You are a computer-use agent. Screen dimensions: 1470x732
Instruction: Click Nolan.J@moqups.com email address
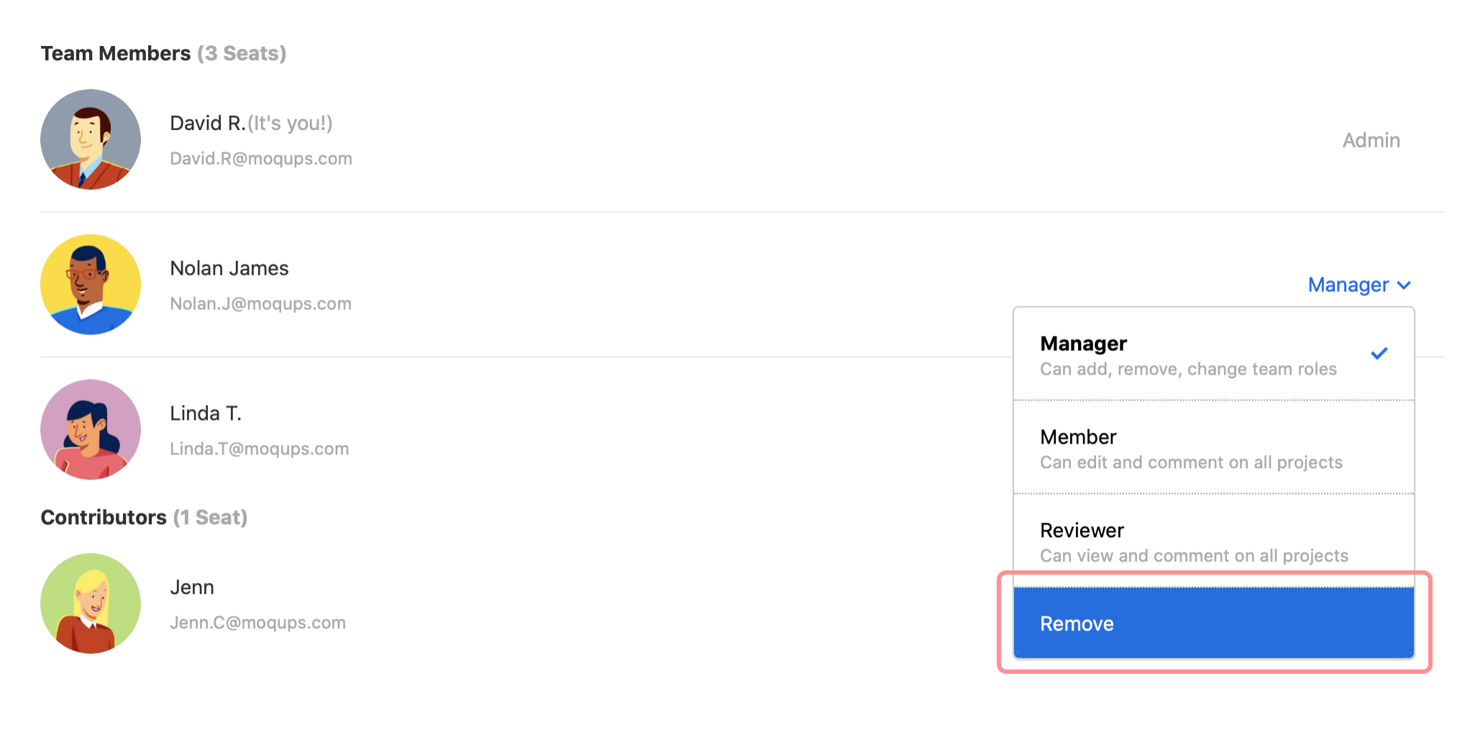260,303
